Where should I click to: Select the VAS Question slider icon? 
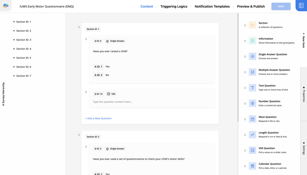(x=252, y=150)
